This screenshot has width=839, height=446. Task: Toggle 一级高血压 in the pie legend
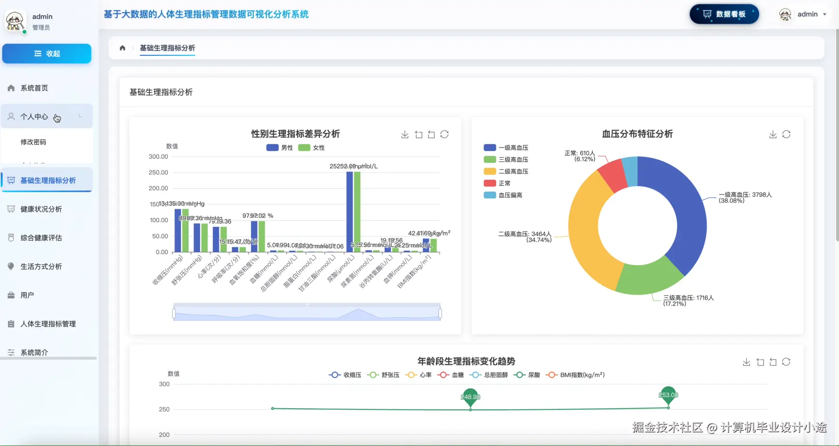506,148
